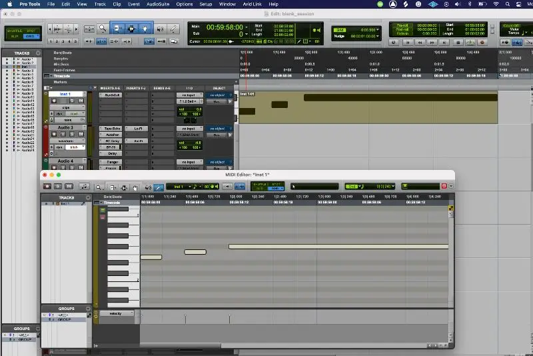Click the macOS Spotlight search icon
Image resolution: width=533 pixels, height=356 pixels.
[x=508, y=4]
